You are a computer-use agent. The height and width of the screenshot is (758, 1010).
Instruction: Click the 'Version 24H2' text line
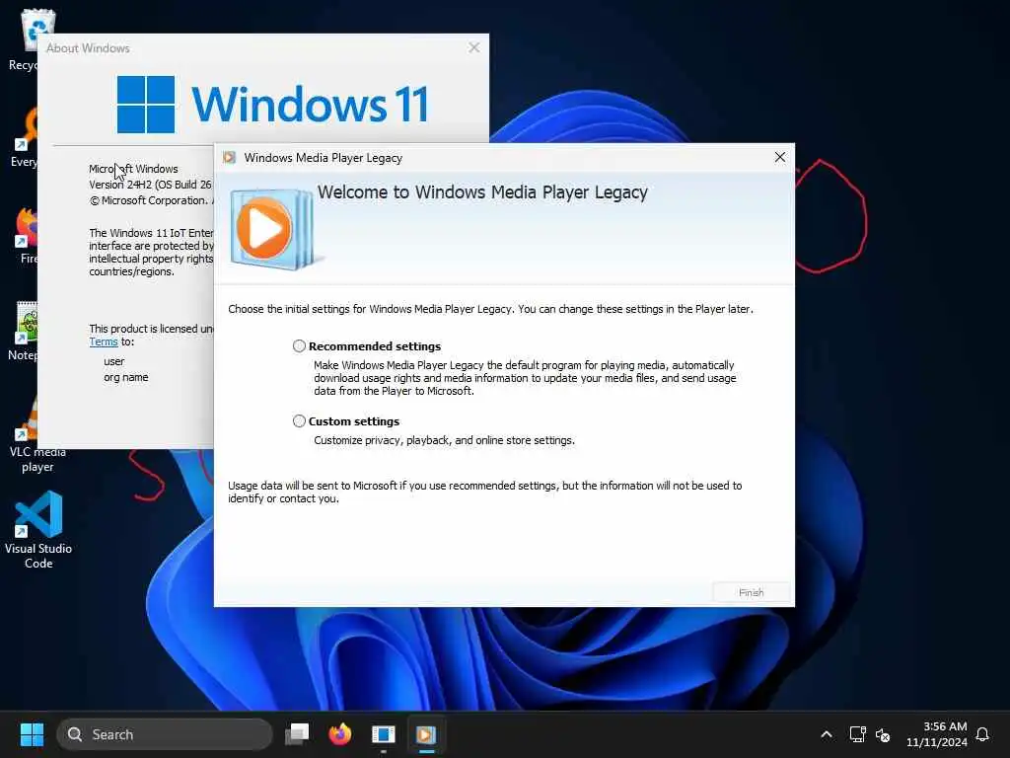coord(150,185)
